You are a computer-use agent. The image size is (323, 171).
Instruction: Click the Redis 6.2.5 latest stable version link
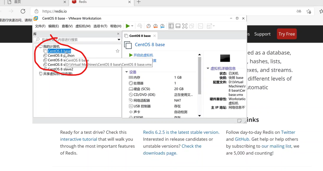[181, 132]
